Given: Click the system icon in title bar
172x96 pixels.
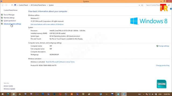Looking at the screenshot, I should coord(1,1).
